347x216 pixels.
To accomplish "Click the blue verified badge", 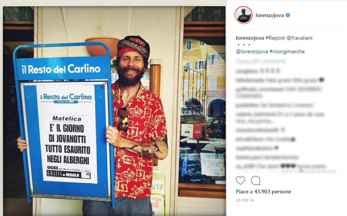I will coord(288,15).
